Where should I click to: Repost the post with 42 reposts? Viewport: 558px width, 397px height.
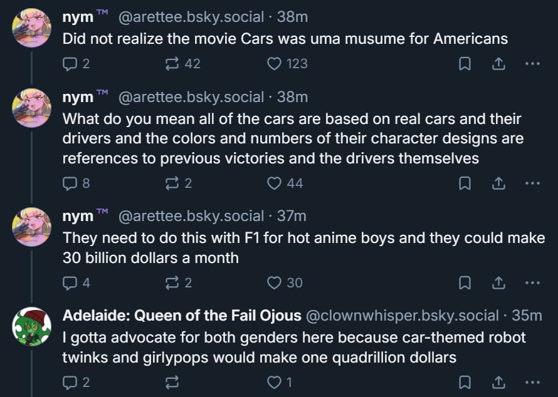click(171, 63)
